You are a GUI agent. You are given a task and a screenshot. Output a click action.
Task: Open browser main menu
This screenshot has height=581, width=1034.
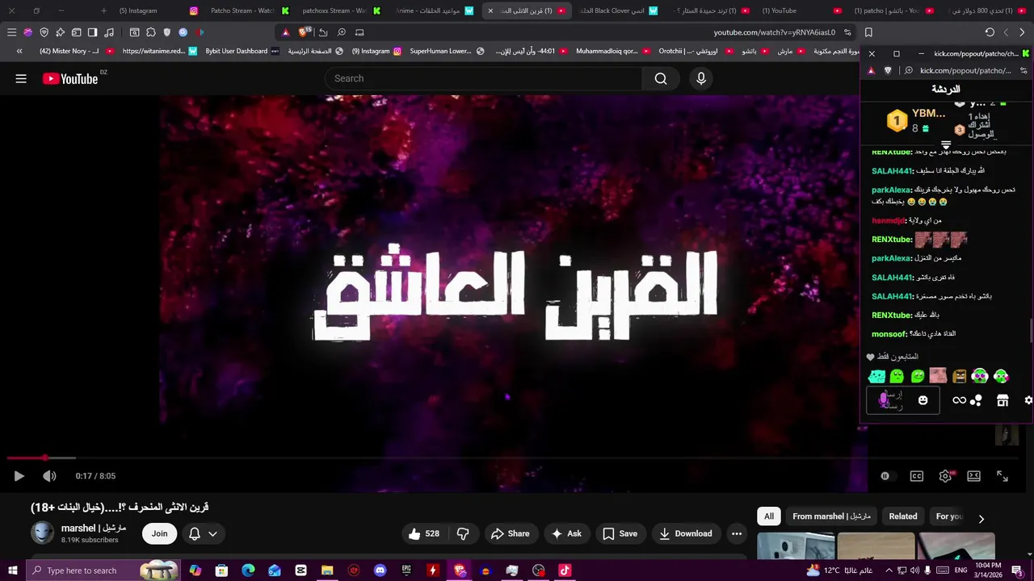pos(11,32)
